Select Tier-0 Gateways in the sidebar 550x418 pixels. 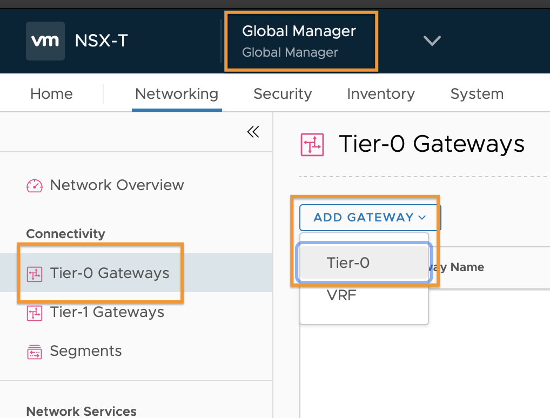[x=136, y=273]
